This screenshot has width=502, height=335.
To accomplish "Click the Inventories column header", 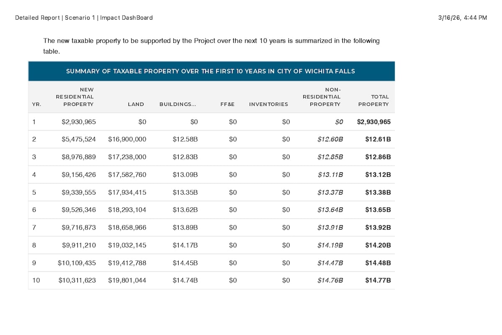I will 269,104.
